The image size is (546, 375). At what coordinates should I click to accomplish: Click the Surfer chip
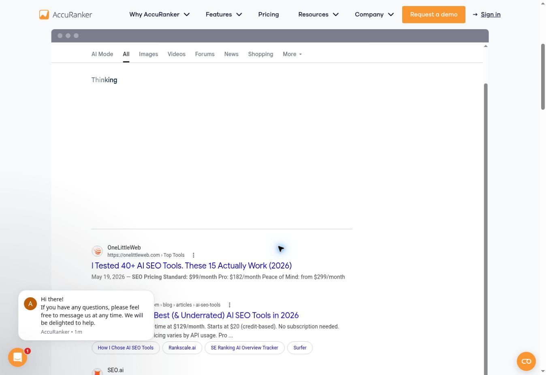300,348
